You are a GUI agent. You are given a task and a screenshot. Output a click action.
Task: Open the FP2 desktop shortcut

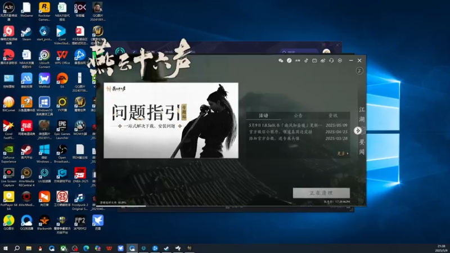(x=80, y=223)
